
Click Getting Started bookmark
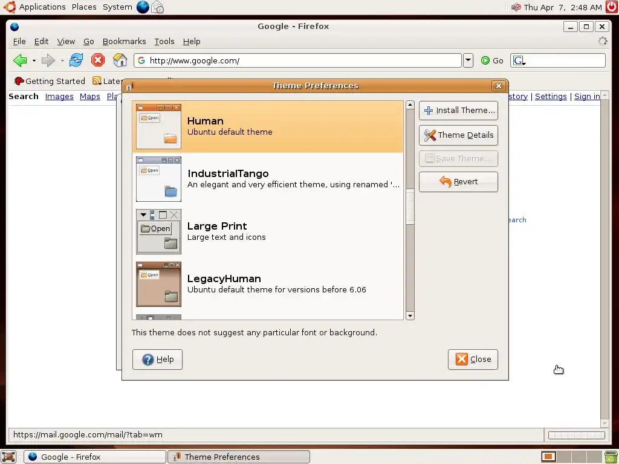(50, 81)
